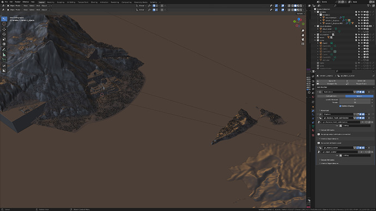
Task: Open the Material properties tab
Action: tap(313, 131)
